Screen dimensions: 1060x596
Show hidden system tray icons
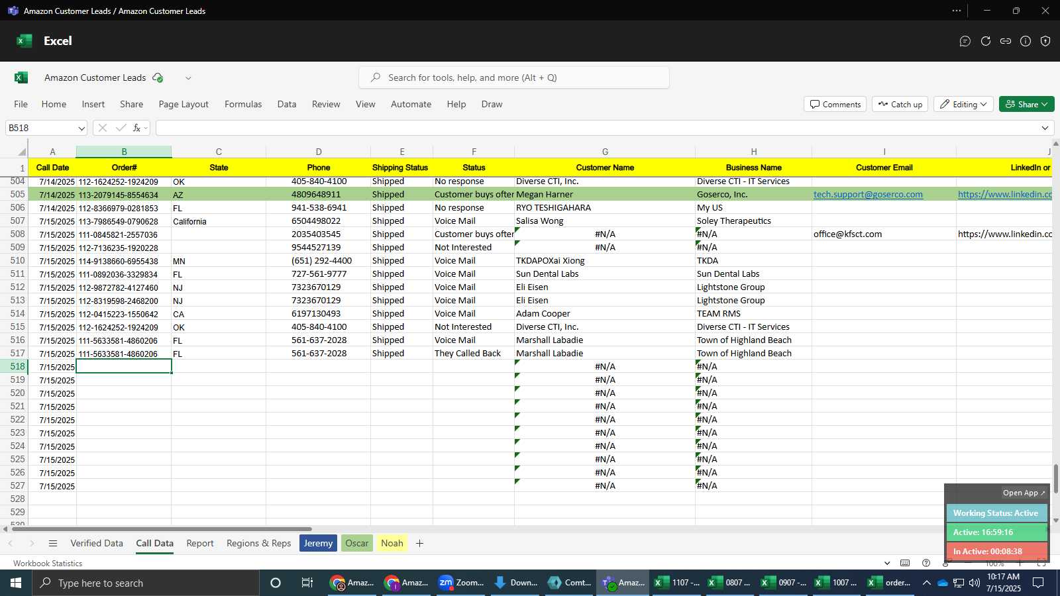pos(926,583)
